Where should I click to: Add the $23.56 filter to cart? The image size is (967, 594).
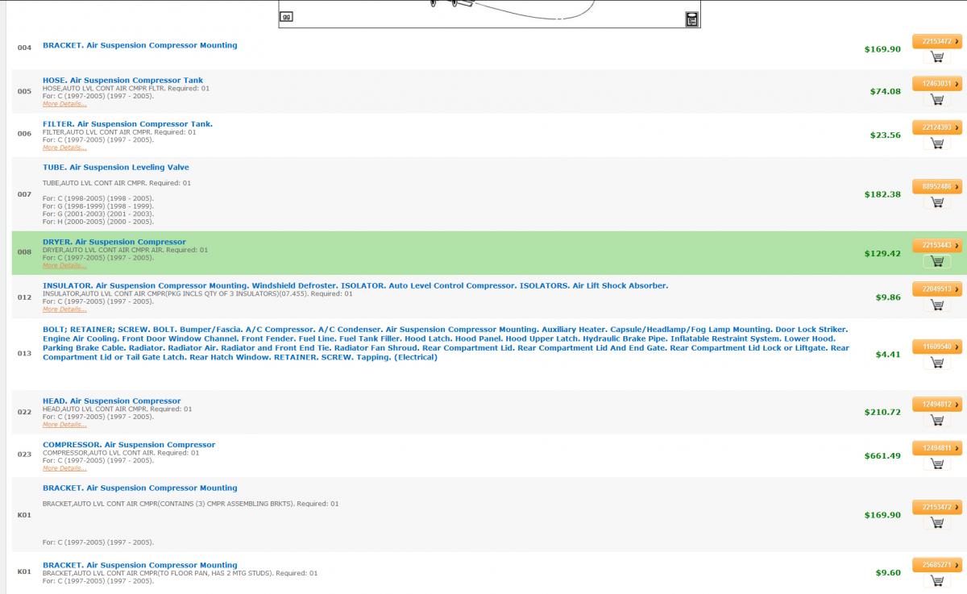pos(936,143)
